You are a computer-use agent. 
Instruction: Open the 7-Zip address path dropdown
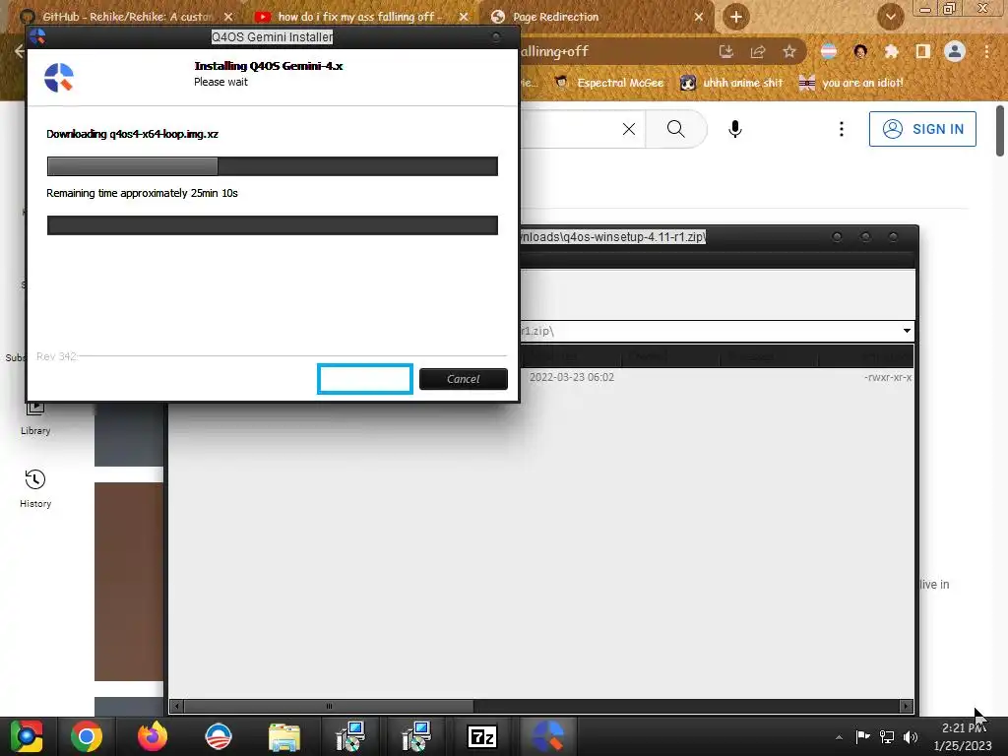[907, 331]
